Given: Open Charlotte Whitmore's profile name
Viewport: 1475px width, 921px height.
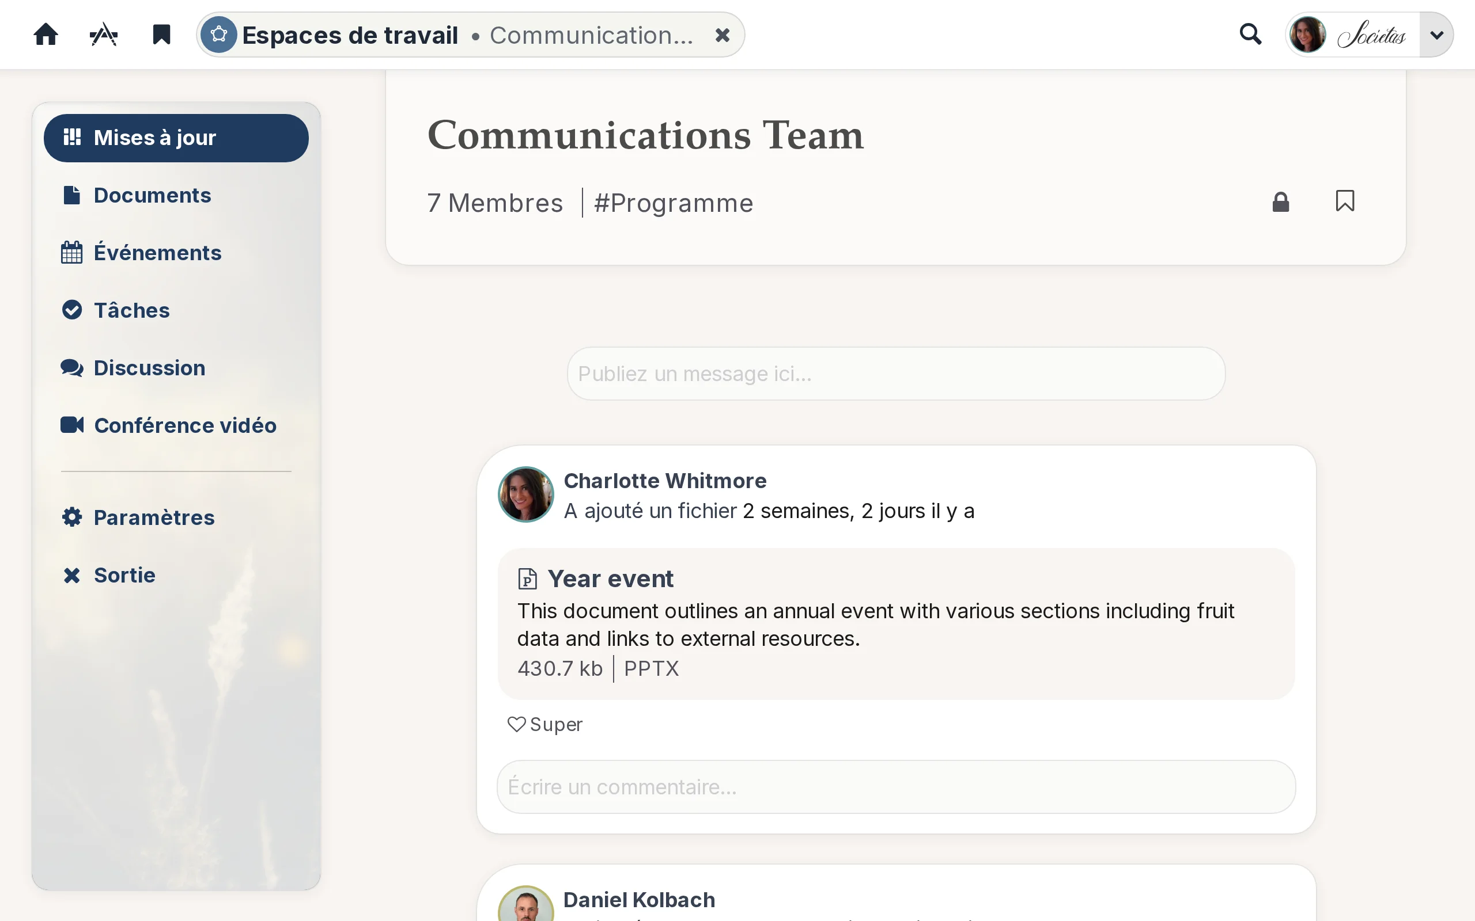Looking at the screenshot, I should click(x=665, y=481).
